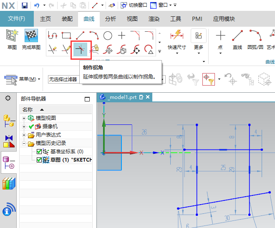Select the Offset Move Curve tool

coord(121,49)
